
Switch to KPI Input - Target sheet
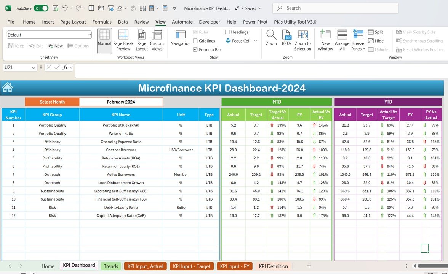click(x=192, y=266)
